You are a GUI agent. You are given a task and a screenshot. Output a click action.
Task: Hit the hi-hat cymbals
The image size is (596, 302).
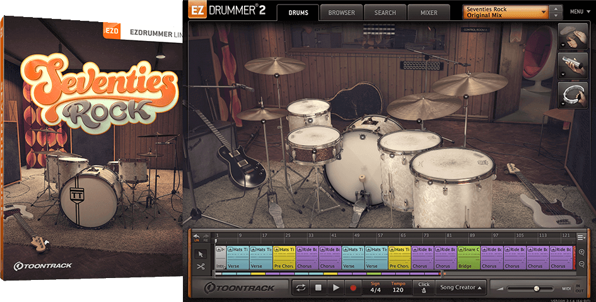(262, 114)
